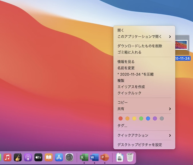Open the タグ… tags dialog
193x165 pixels.
pyautogui.click(x=144, y=126)
